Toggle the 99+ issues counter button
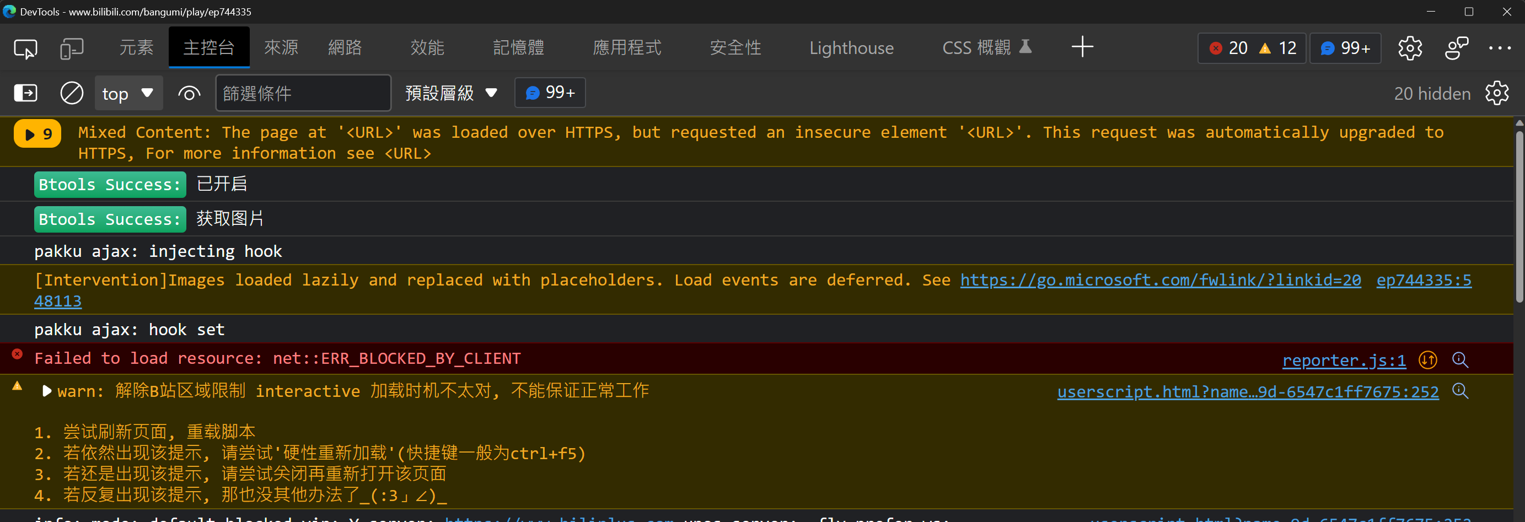Screen dimensions: 1525x522 click(x=1345, y=48)
